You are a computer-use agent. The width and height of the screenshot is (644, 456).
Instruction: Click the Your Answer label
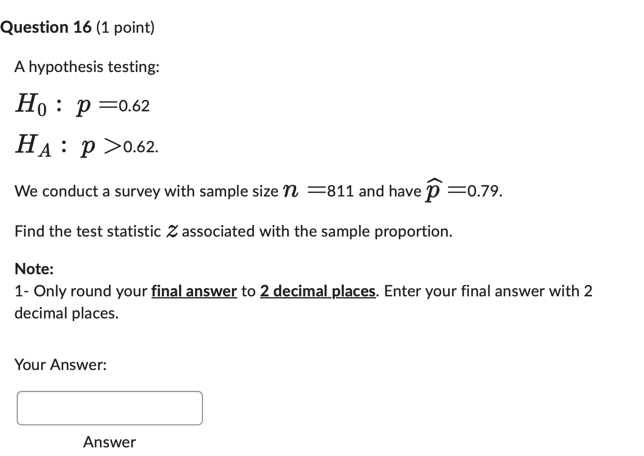click(x=60, y=364)
